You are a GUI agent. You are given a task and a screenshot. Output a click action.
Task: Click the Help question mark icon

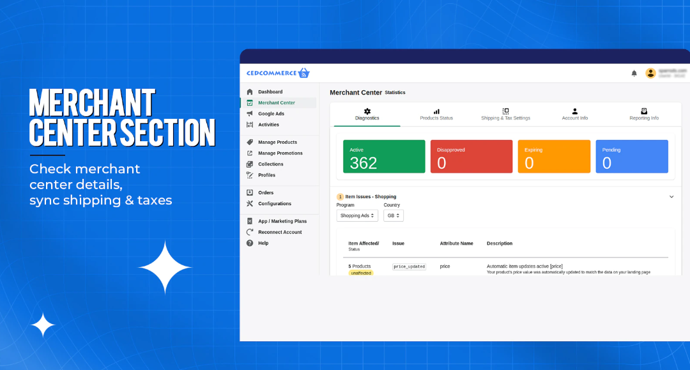coord(250,243)
